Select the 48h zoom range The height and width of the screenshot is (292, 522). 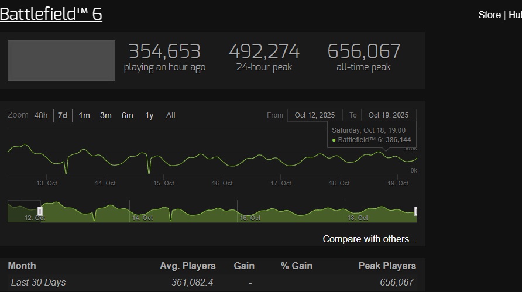click(41, 115)
